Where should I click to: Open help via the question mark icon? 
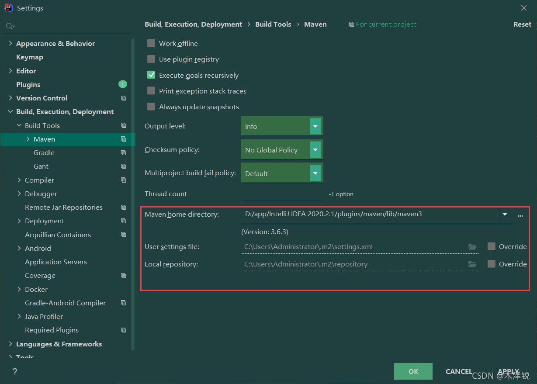pyautogui.click(x=14, y=371)
